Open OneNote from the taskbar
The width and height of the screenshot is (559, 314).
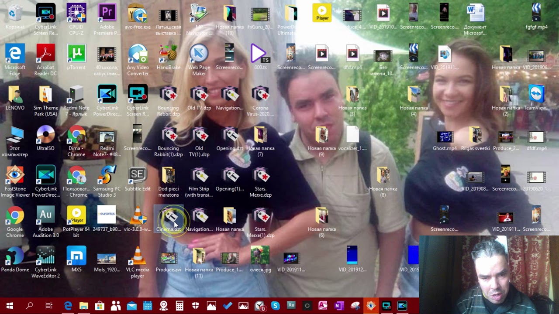[338, 306]
